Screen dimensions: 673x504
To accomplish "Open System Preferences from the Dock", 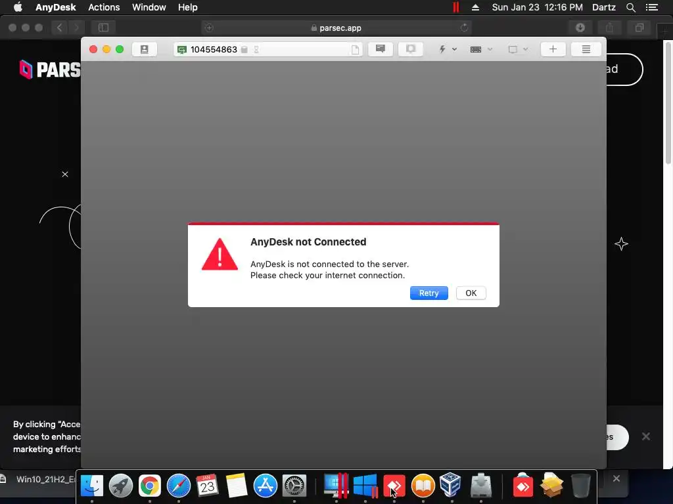I will tap(294, 486).
